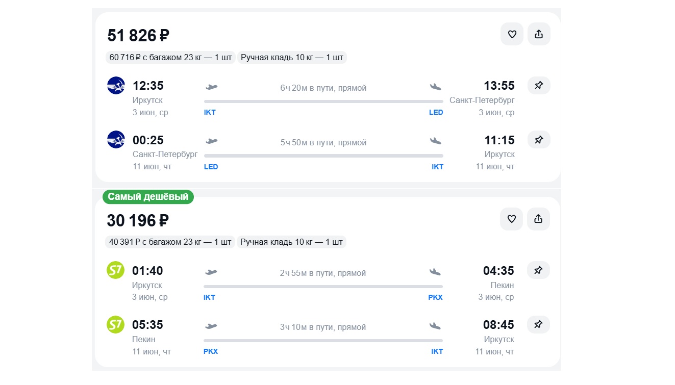
Task: Click the PKX arrival airport code at 04:35
Action: 435,297
